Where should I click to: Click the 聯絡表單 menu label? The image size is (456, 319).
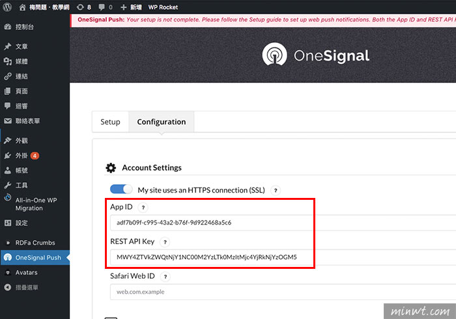27,121
